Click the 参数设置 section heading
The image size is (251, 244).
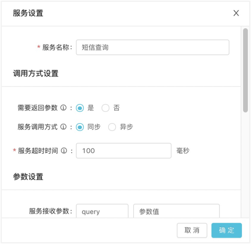[28, 176]
